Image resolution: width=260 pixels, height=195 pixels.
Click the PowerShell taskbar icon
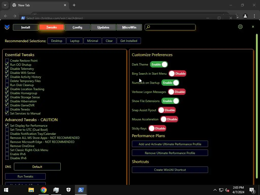pyautogui.click(x=81, y=190)
